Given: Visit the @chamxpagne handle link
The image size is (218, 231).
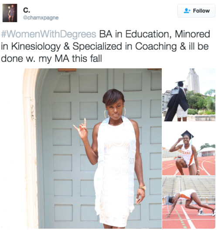Looking at the screenshot, I should [41, 18].
